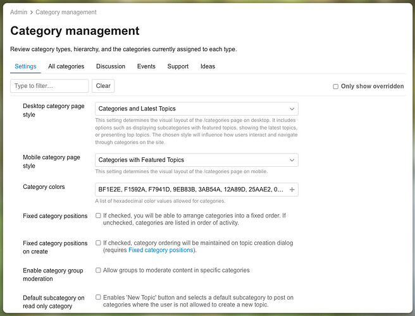Open the Categories with Featured Topics dropdown
This screenshot has height=316, width=415.
[197, 160]
